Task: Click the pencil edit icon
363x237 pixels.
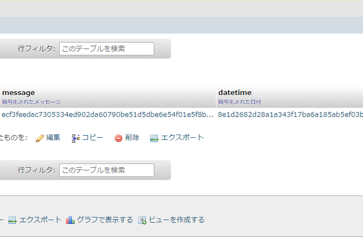Action: tap(40, 138)
